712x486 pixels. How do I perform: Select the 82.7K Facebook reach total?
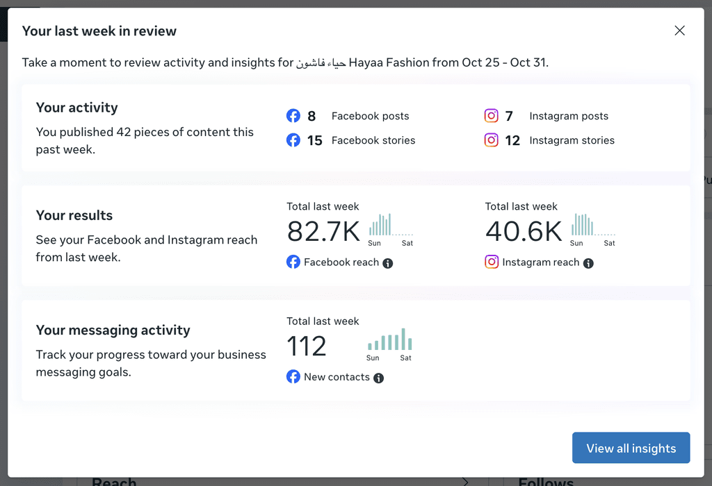(x=323, y=232)
